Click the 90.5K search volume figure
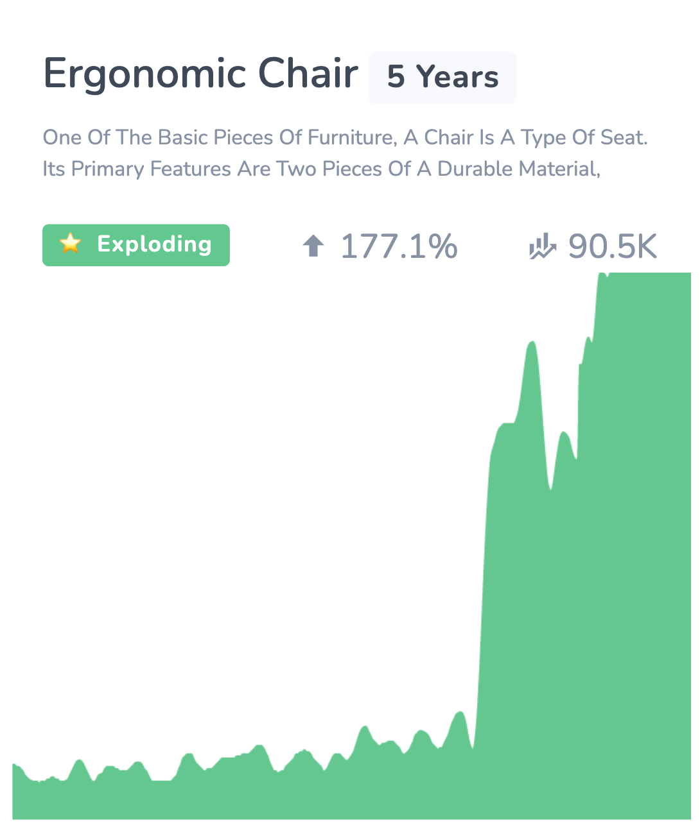The image size is (700, 834). 613,246
